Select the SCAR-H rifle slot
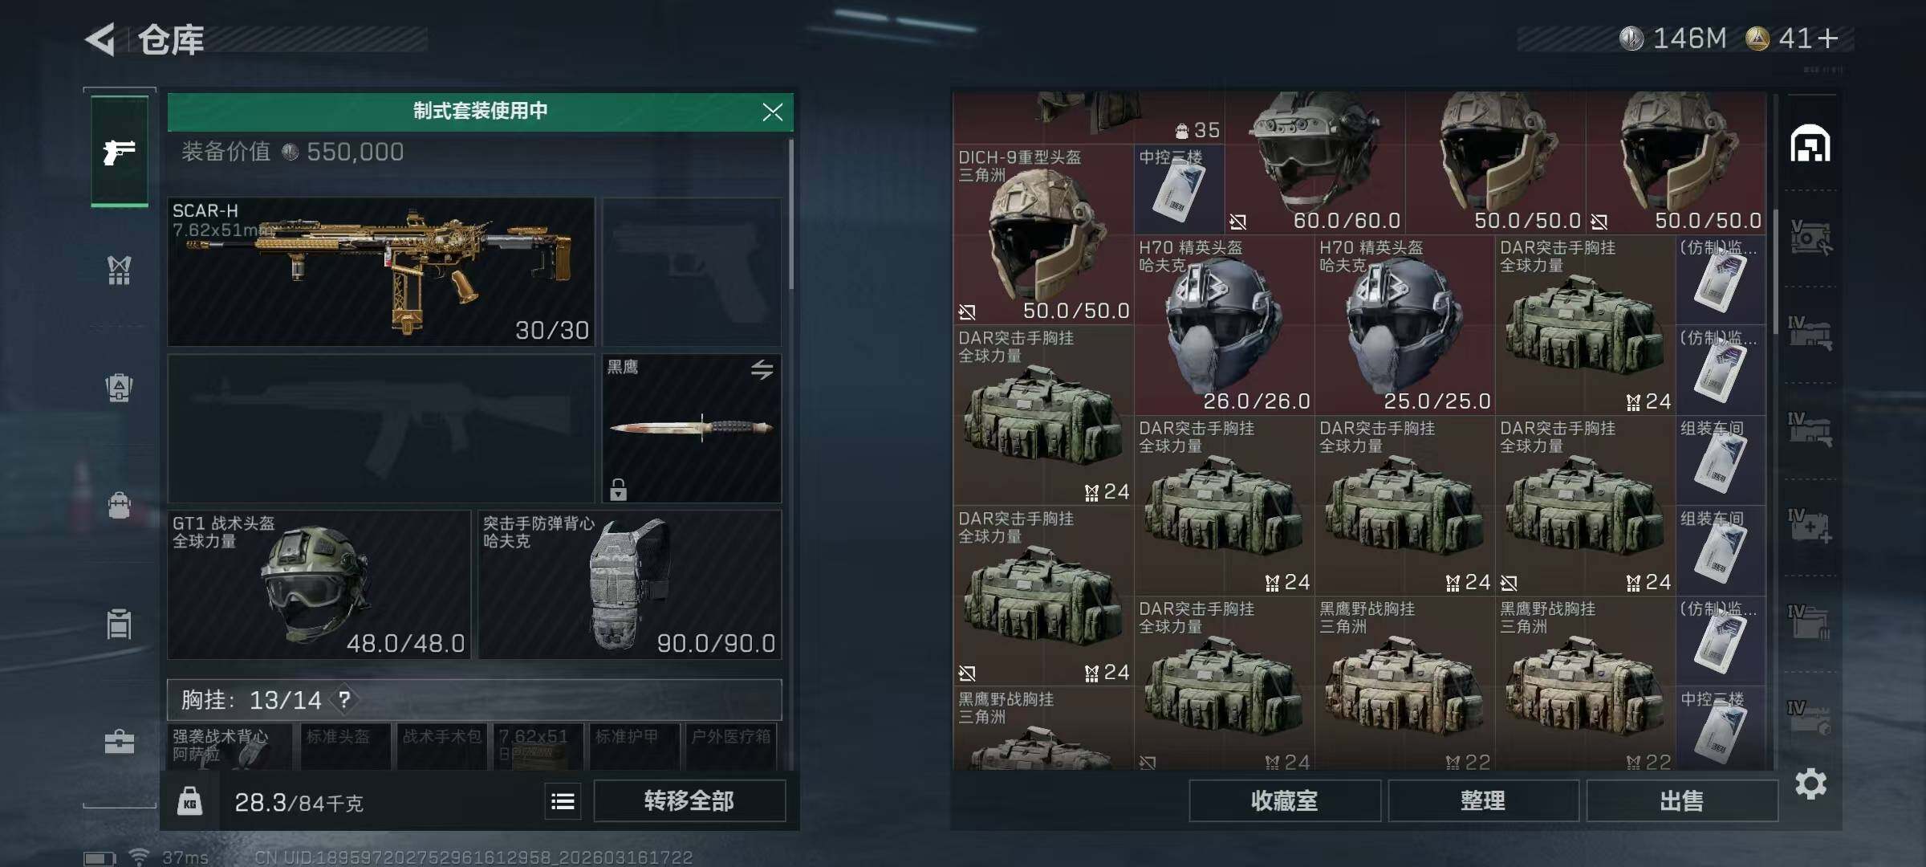The width and height of the screenshot is (1926, 867). point(381,272)
